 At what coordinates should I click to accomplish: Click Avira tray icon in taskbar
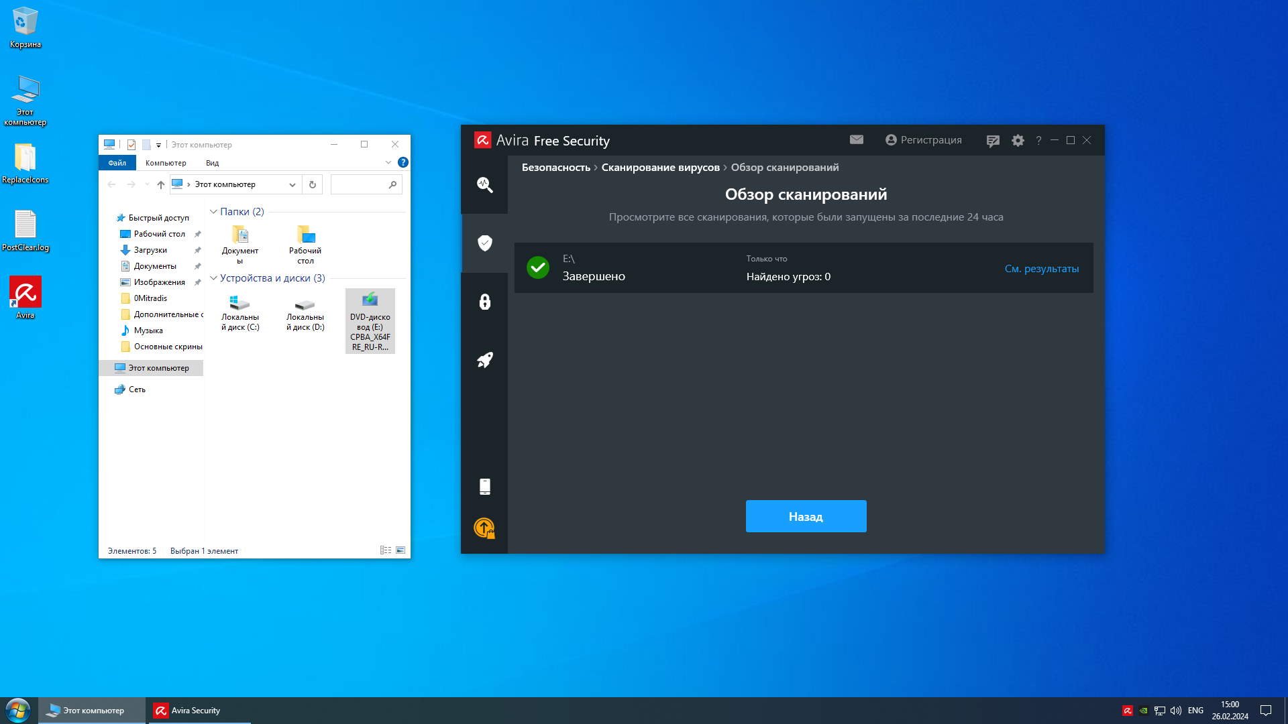[x=1128, y=711]
